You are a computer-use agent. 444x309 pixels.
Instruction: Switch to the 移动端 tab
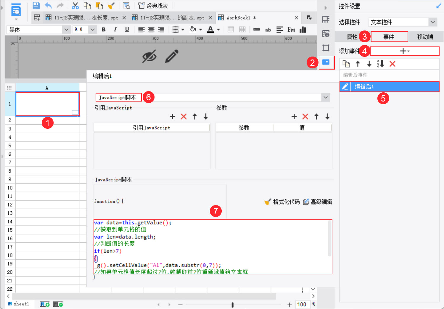coord(425,37)
